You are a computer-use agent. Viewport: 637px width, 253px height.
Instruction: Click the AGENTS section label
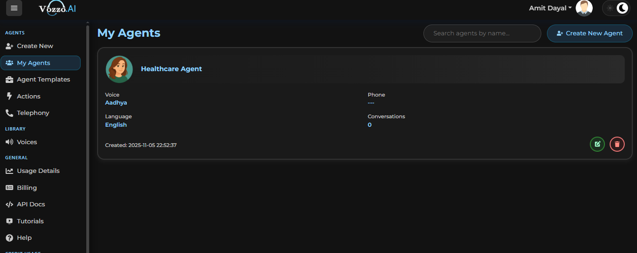pyautogui.click(x=15, y=33)
